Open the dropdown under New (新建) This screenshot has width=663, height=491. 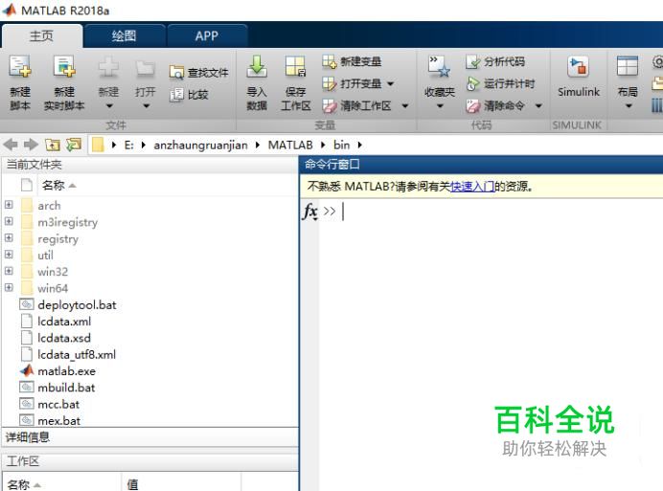coord(109,105)
